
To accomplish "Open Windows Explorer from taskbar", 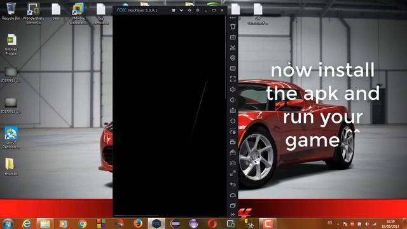I will [x=45, y=223].
